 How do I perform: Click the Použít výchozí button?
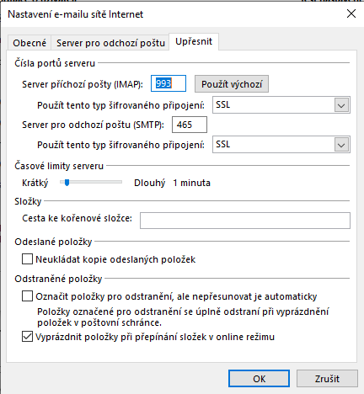coord(232,84)
